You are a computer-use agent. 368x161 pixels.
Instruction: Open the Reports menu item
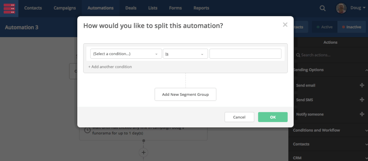coord(201,8)
